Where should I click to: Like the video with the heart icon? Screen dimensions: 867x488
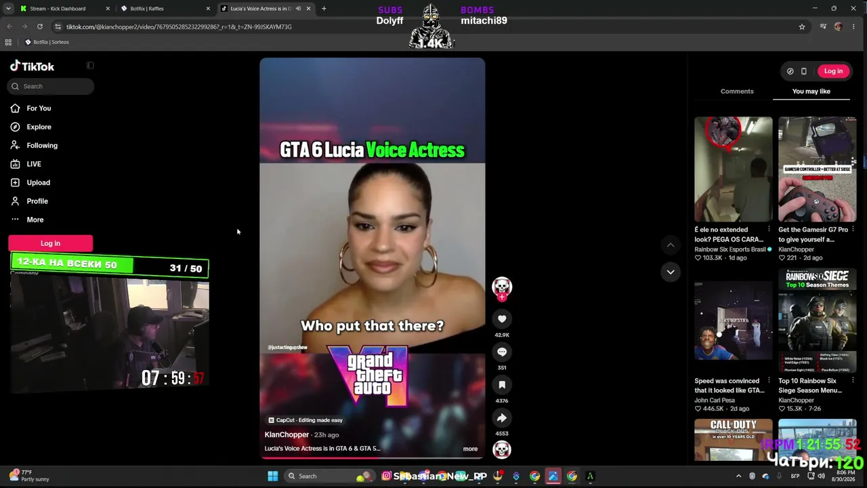(x=502, y=319)
